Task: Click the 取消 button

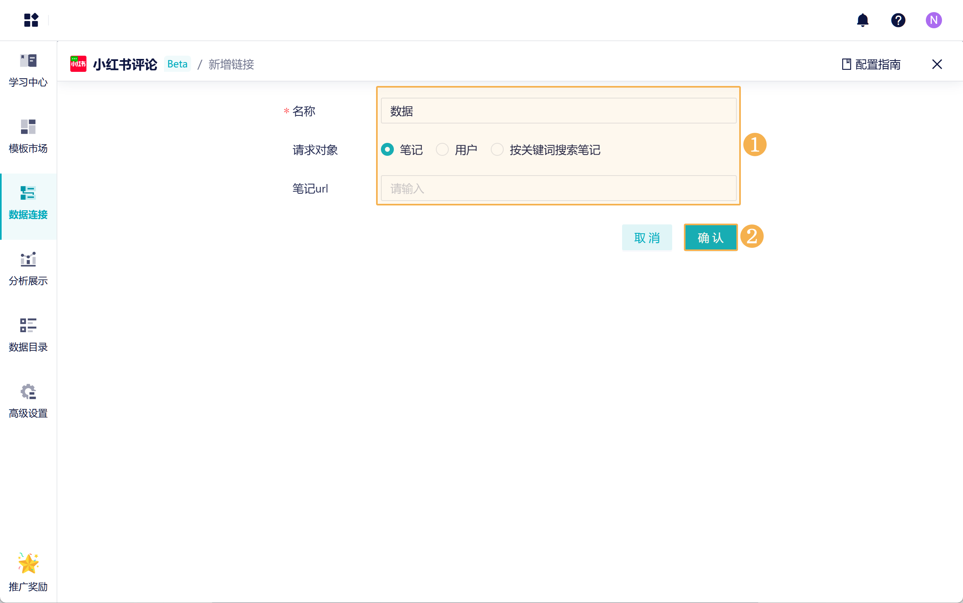Action: (x=647, y=238)
